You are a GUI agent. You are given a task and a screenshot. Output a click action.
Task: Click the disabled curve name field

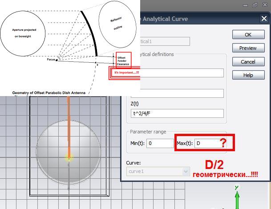pos(165,41)
